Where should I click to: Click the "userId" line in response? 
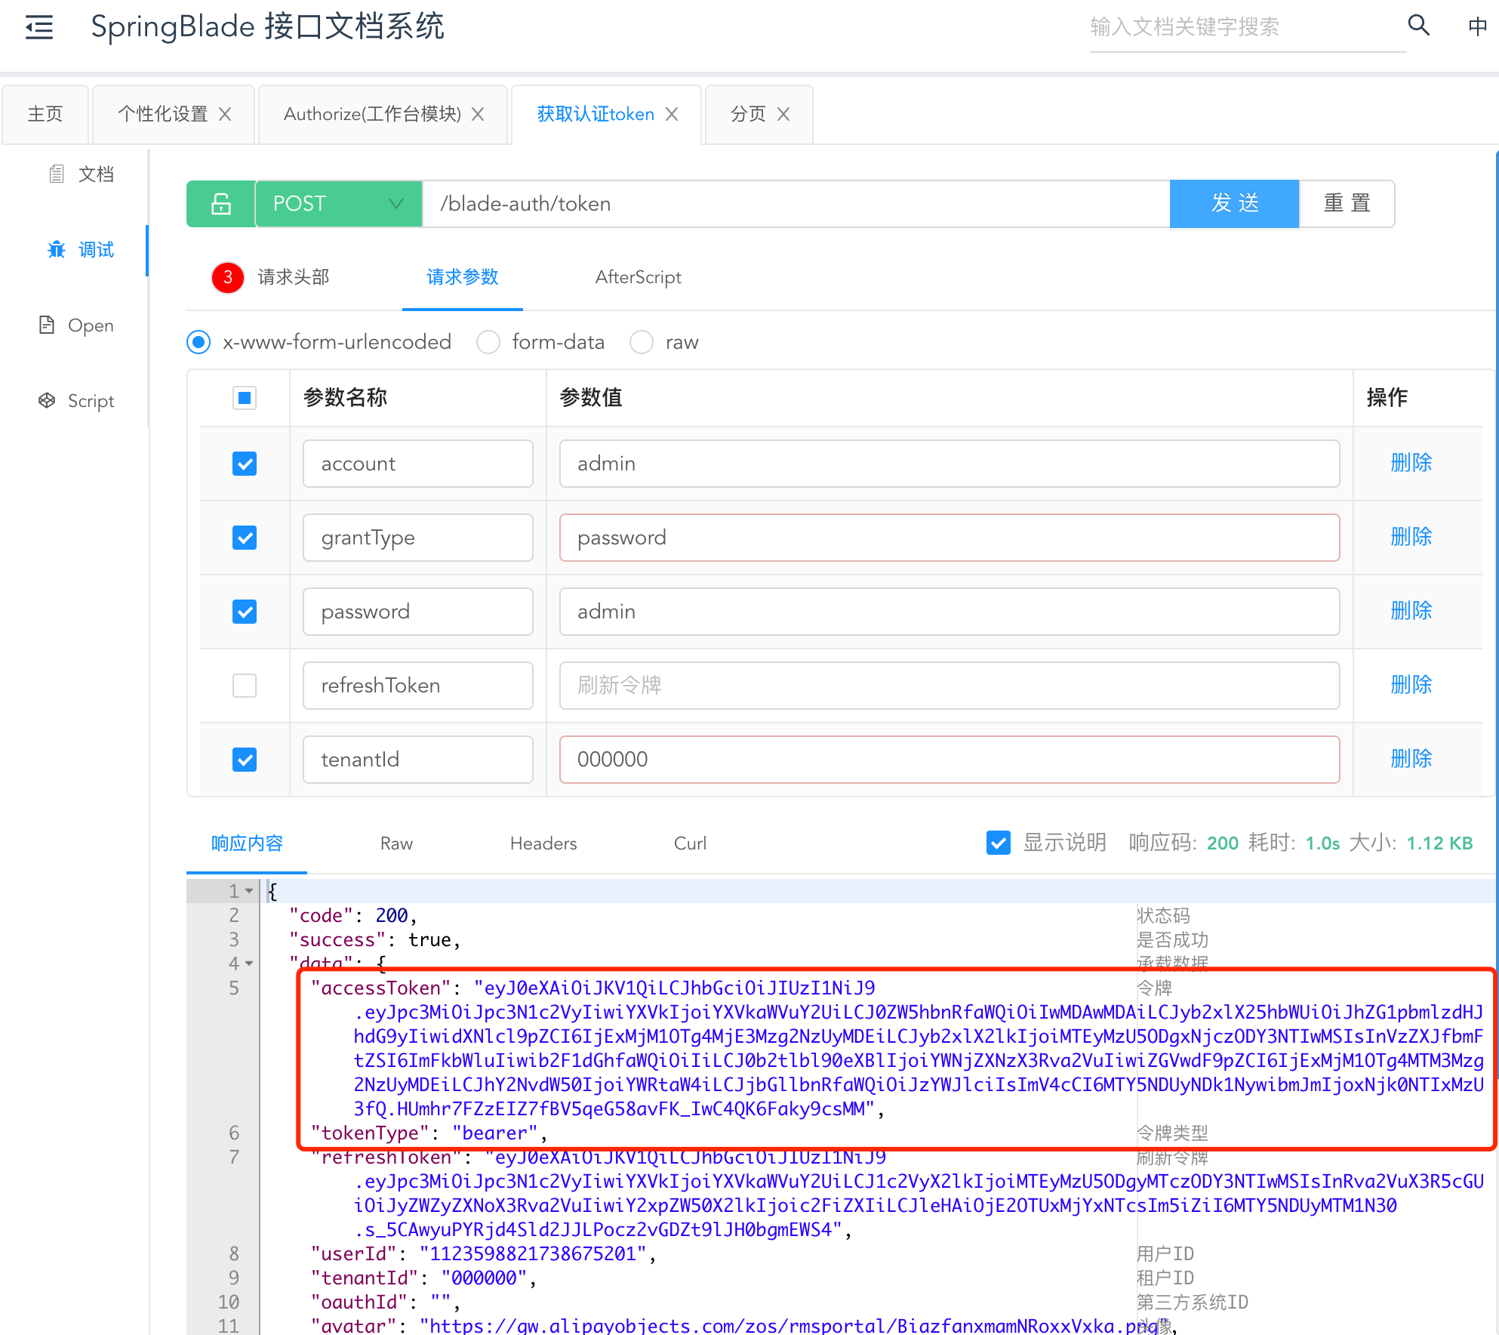pos(483,1254)
